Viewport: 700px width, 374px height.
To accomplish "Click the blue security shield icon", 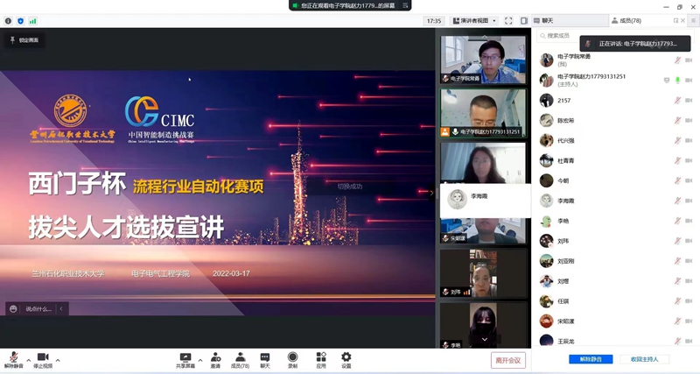I will (x=20, y=21).
